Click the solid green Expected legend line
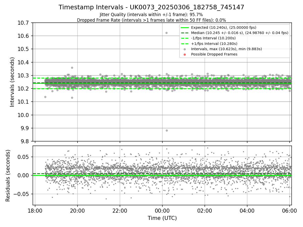The height and width of the screenshot is (227, 303). pos(185,27)
